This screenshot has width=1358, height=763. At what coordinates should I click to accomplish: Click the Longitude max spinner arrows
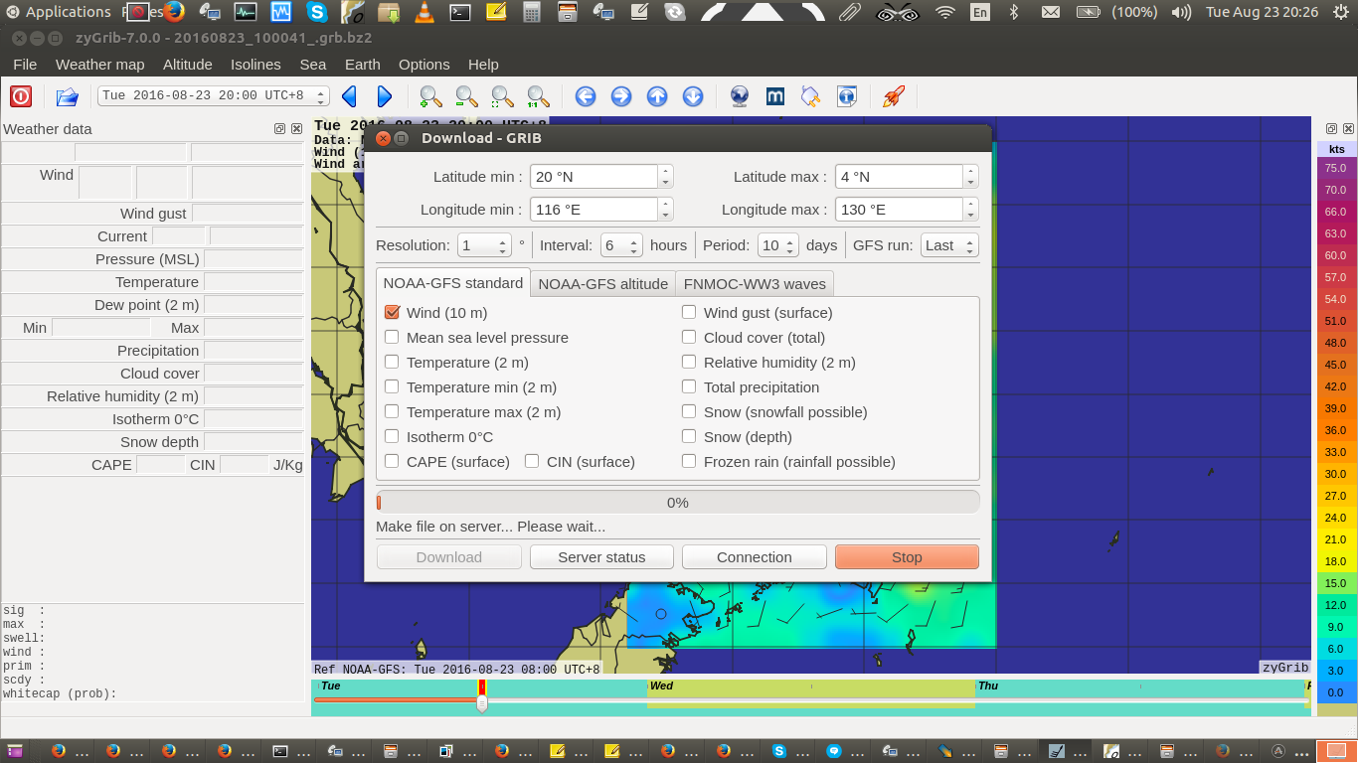[x=970, y=210]
